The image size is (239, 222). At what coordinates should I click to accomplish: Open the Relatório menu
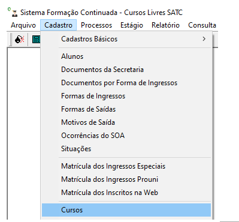tap(165, 25)
